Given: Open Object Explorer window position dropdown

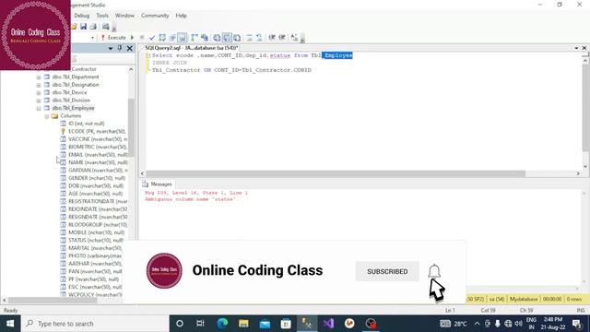Looking at the screenshot, I should coord(111,49).
